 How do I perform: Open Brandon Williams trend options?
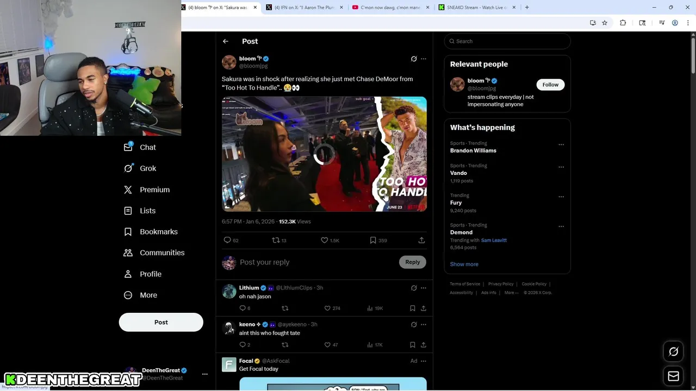click(561, 145)
